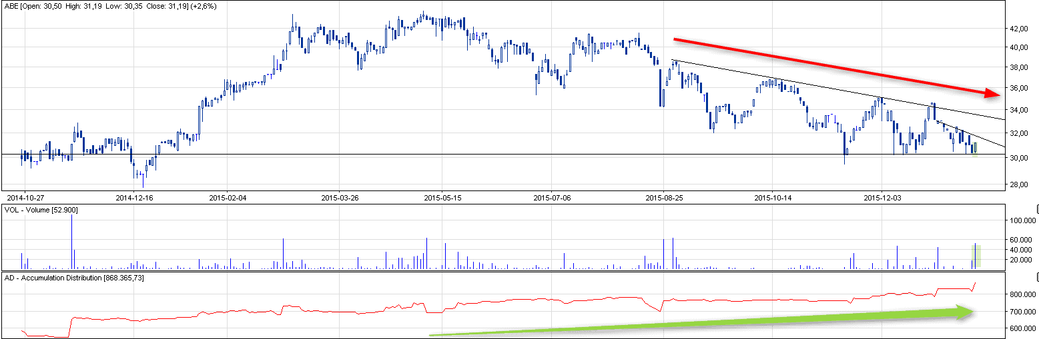Click the 2015-02-04 date marker
This screenshot has height=339, width=1039.
coord(228,198)
